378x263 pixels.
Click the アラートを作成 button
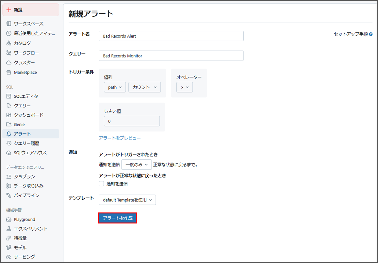[118, 218]
